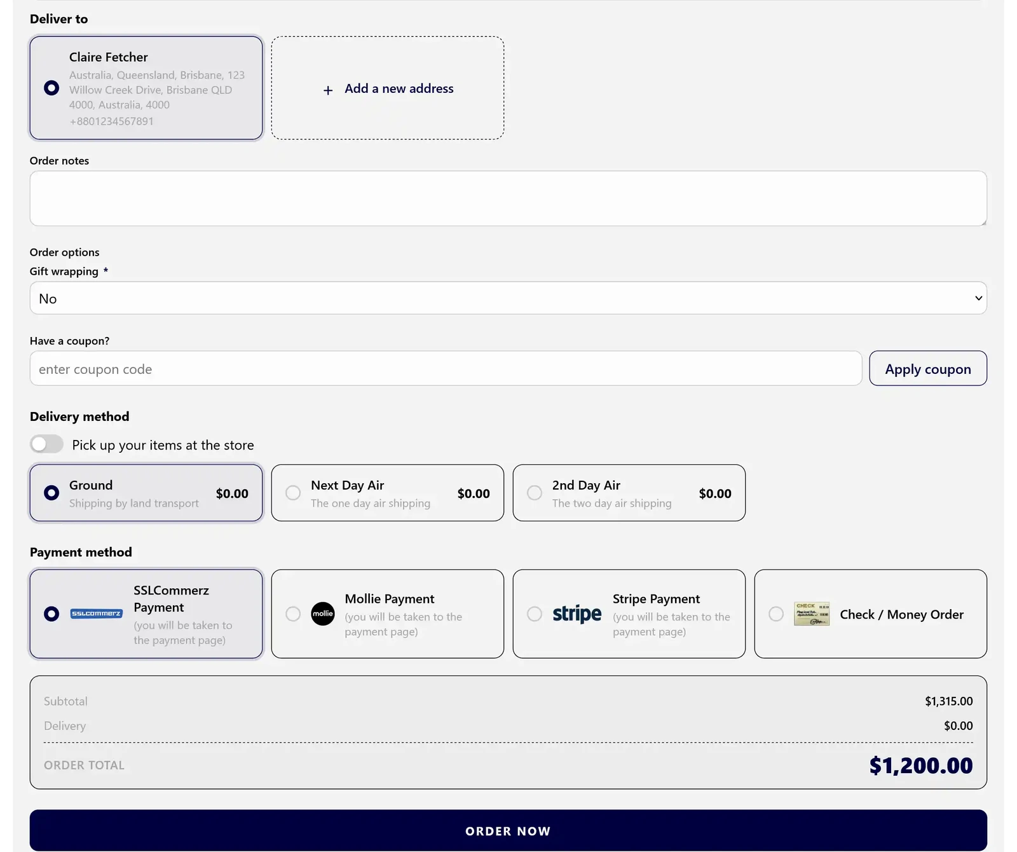The width and height of the screenshot is (1017, 852).
Task: Click the check image icon
Action: tap(812, 614)
